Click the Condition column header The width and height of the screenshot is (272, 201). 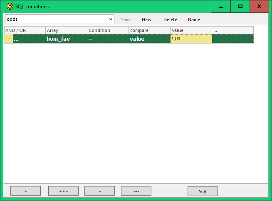click(x=108, y=30)
